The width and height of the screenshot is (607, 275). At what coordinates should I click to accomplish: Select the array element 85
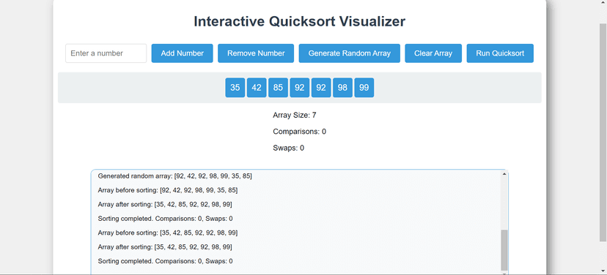point(278,88)
